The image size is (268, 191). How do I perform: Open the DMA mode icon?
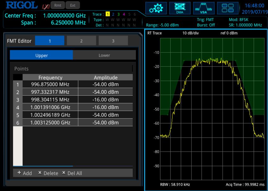click(x=180, y=8)
